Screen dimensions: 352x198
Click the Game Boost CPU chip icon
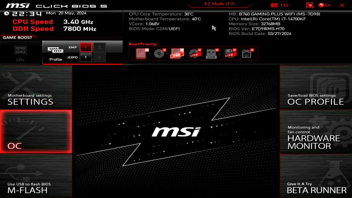(x=20, y=50)
